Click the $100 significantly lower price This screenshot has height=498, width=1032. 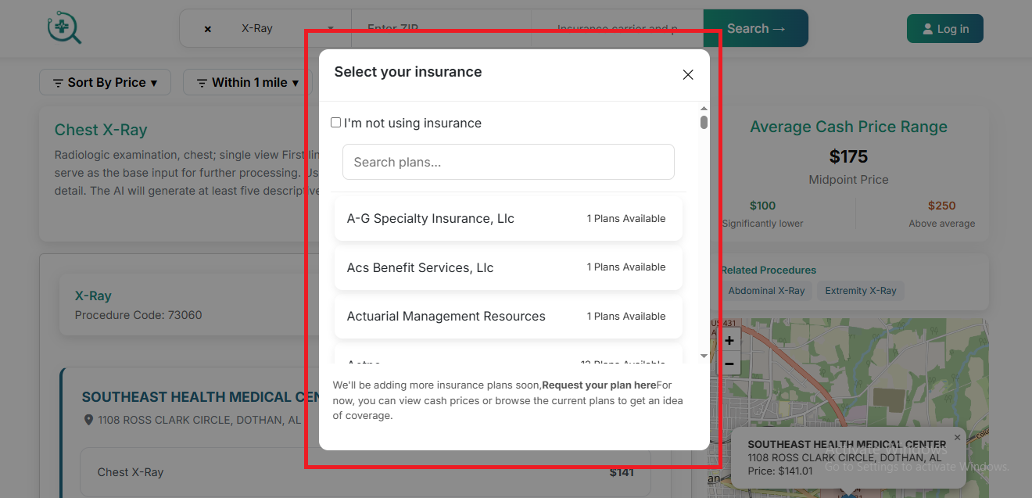tap(762, 206)
